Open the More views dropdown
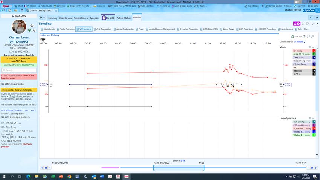 [x=307, y=29]
